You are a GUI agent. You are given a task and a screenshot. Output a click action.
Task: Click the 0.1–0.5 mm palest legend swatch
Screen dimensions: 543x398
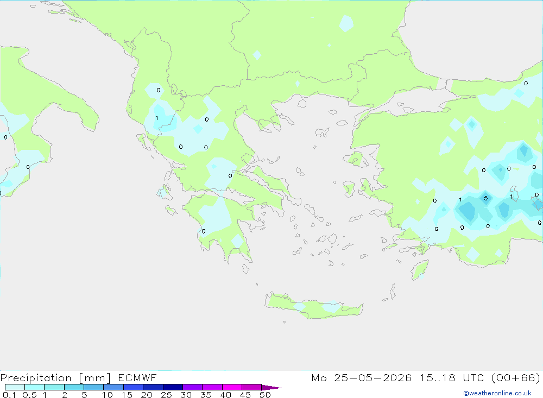(x=15, y=387)
